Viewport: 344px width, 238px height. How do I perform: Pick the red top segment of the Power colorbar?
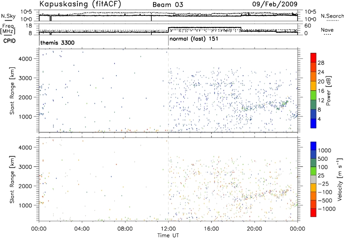(313, 58)
